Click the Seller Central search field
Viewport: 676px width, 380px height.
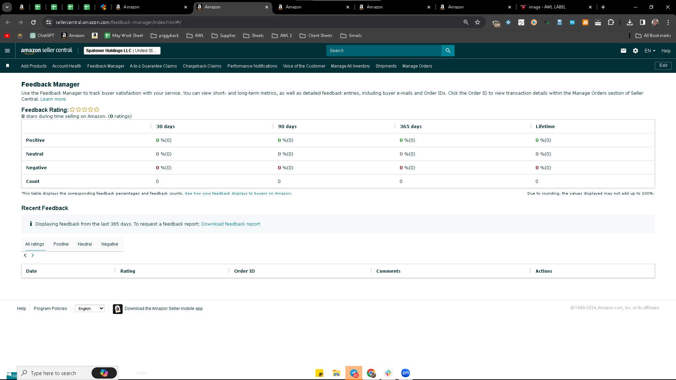point(384,51)
